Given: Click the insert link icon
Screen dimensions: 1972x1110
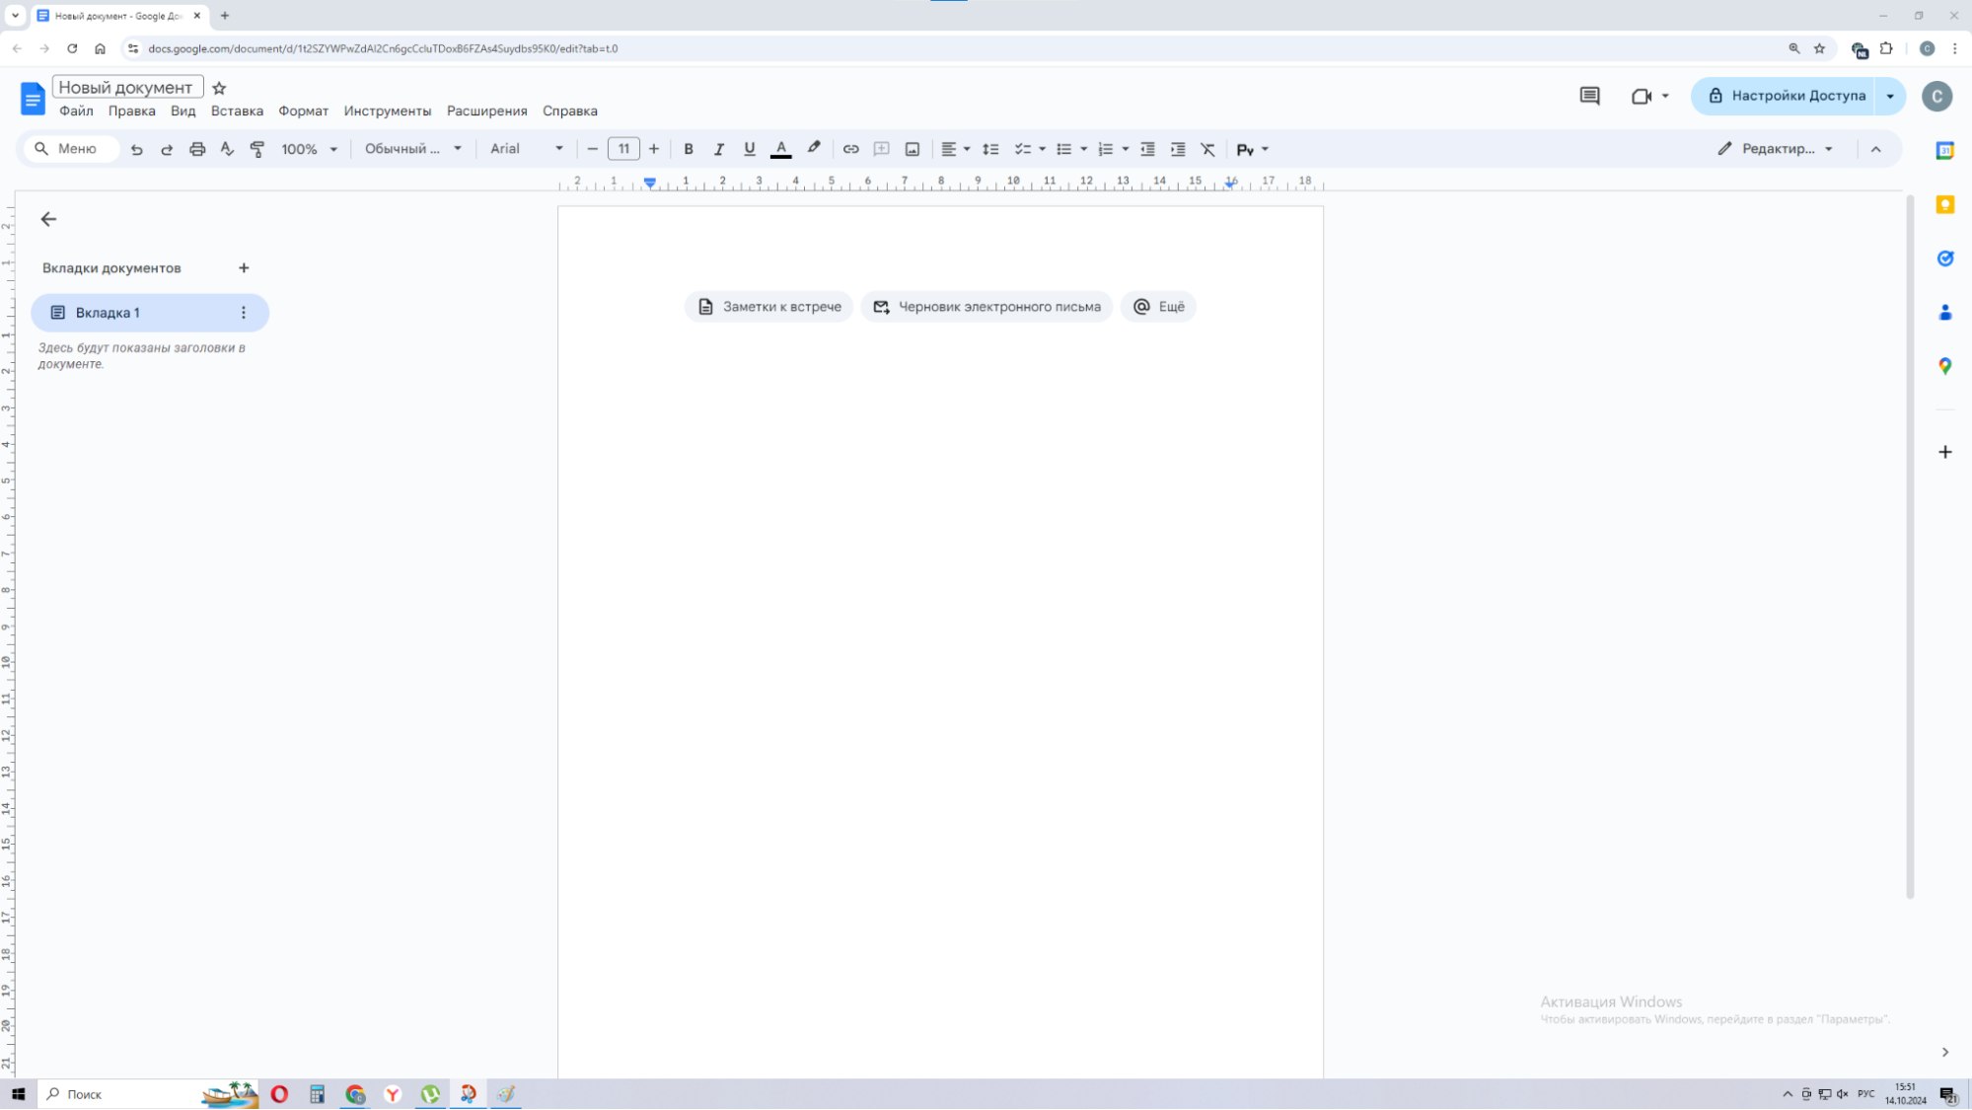Looking at the screenshot, I should click(850, 149).
